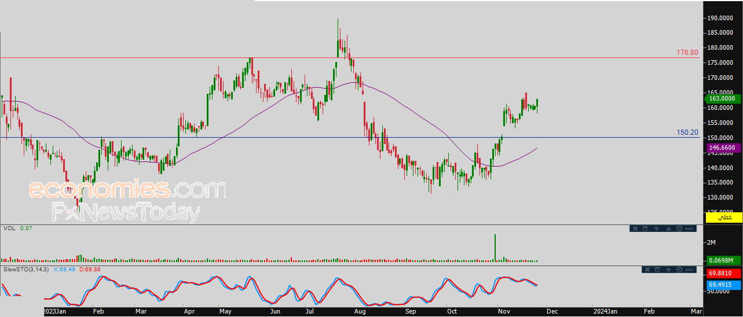Click the 170.0000 price axis label
Image resolution: width=743 pixels, height=317 pixels.
(x=720, y=78)
